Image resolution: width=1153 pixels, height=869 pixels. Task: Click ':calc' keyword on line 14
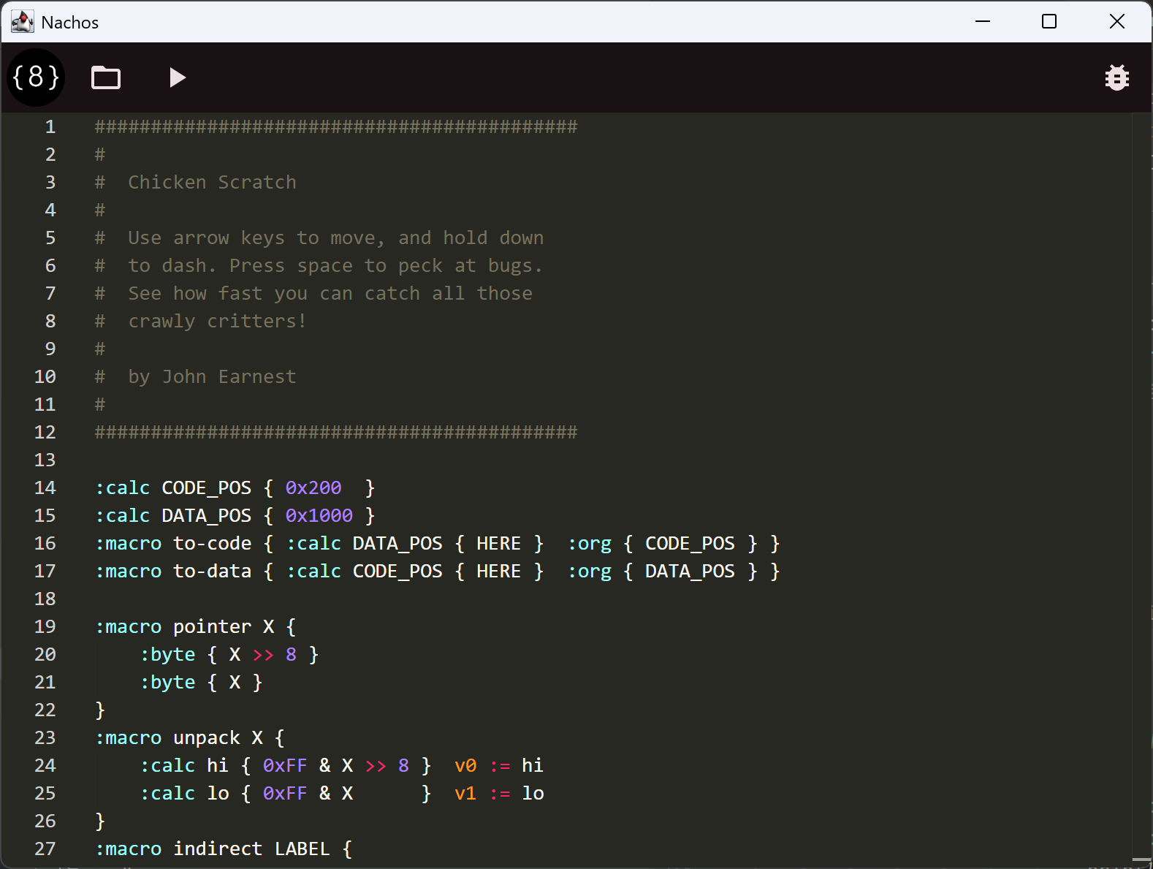pyautogui.click(x=123, y=487)
